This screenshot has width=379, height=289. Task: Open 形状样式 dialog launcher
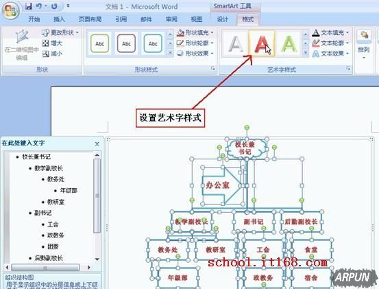[212, 69]
